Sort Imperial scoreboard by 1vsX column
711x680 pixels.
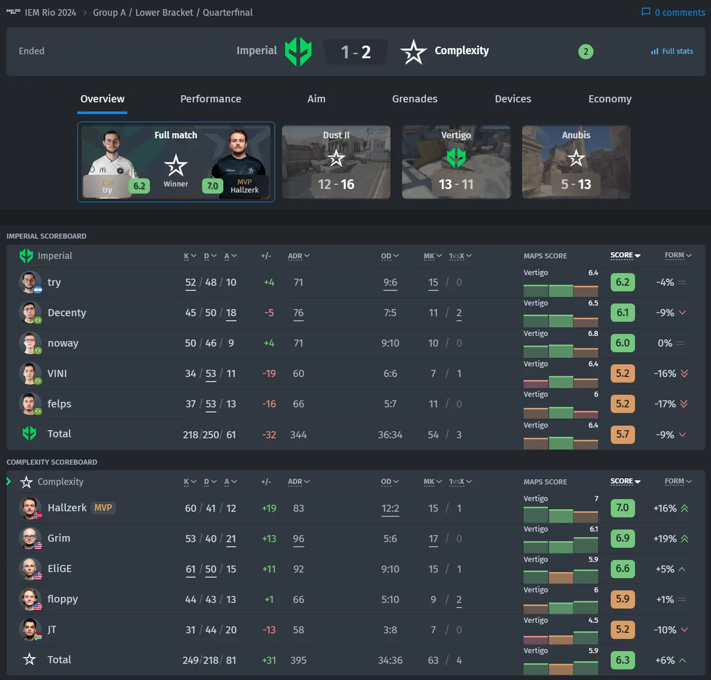(460, 256)
